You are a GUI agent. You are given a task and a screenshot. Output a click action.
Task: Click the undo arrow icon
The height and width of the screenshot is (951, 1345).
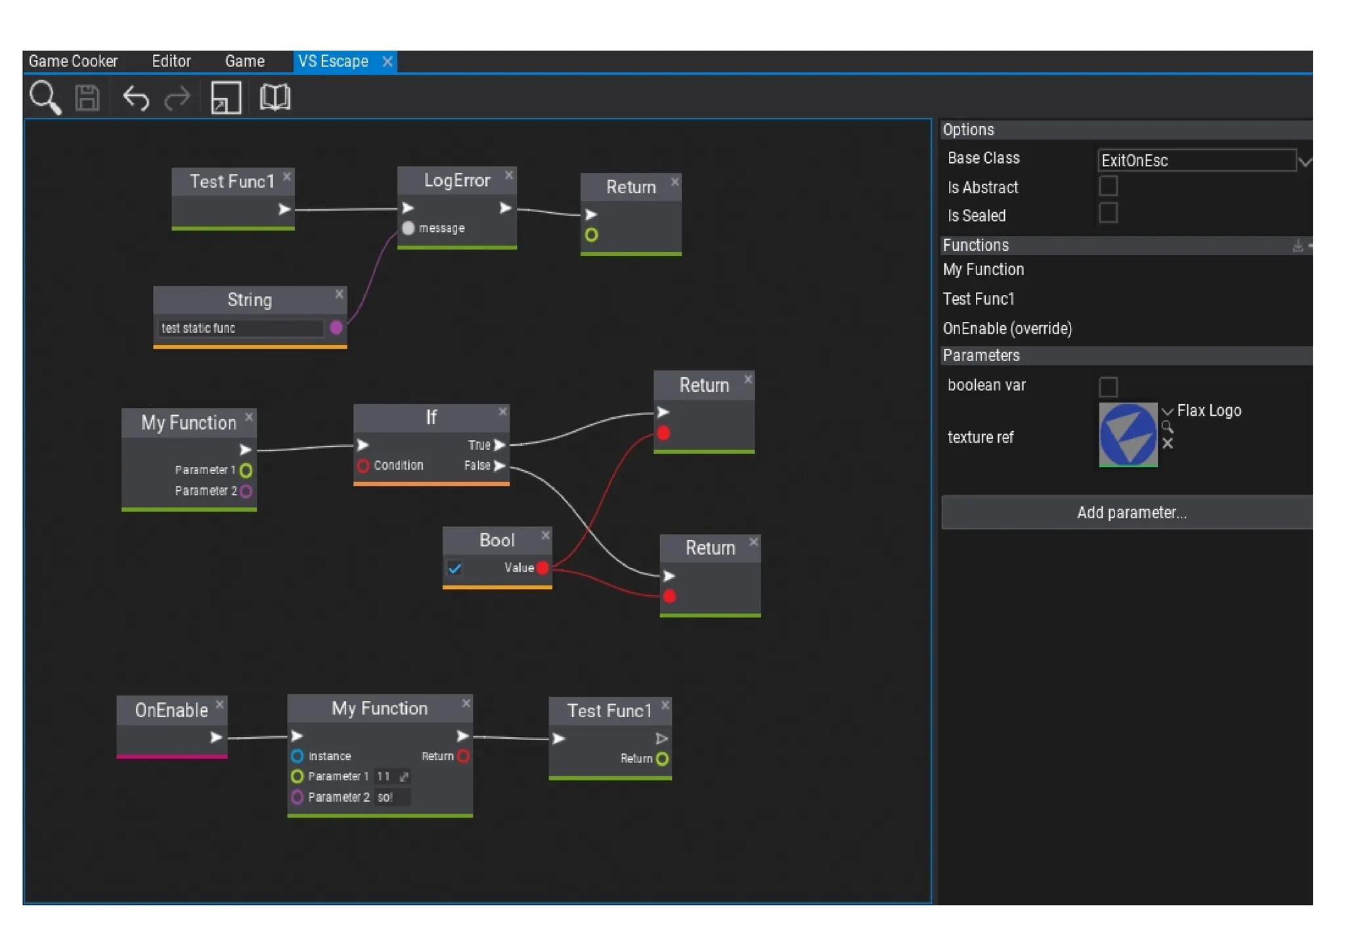click(x=136, y=99)
